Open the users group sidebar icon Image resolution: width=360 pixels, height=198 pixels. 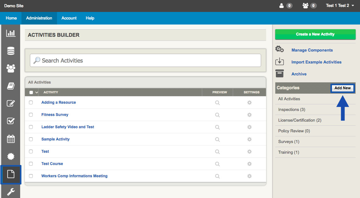coord(11,68)
